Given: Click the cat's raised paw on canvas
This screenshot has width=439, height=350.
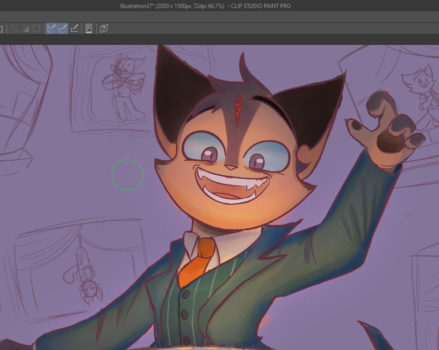Looking at the screenshot, I should pyautogui.click(x=385, y=130).
